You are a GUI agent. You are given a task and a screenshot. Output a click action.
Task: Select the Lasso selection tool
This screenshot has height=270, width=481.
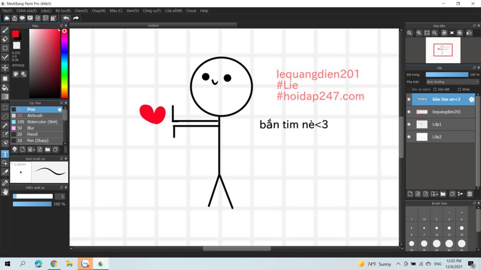click(5, 117)
